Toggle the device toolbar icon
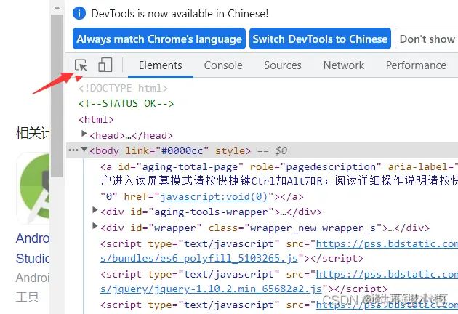Screen dimensions: 458x314 (105, 65)
